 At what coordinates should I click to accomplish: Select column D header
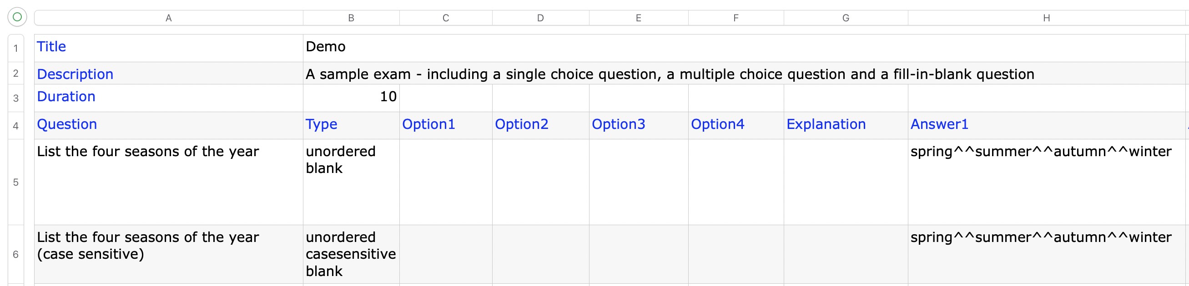coord(540,18)
